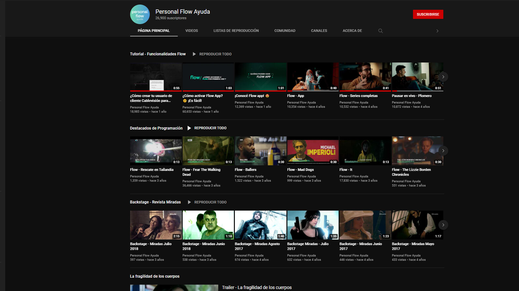Subscribe with the SUSCRIBIRSE button
The height and width of the screenshot is (291, 519).
coord(428,14)
